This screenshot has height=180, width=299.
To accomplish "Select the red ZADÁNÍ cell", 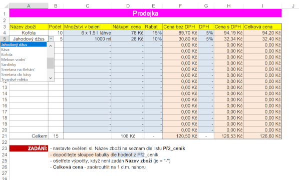I will point(29,148).
